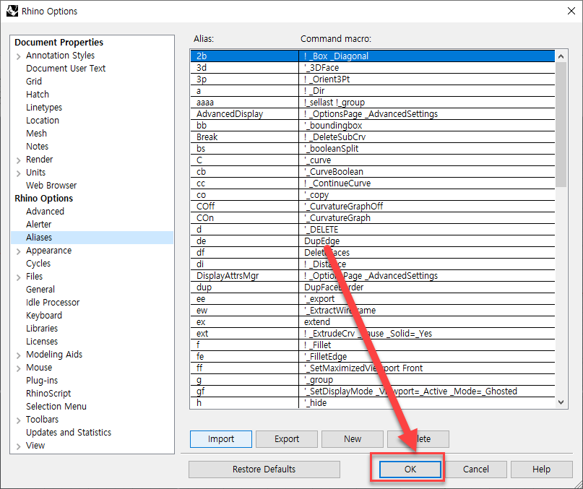Open the Idle Processor page
The image size is (583, 489).
point(53,303)
